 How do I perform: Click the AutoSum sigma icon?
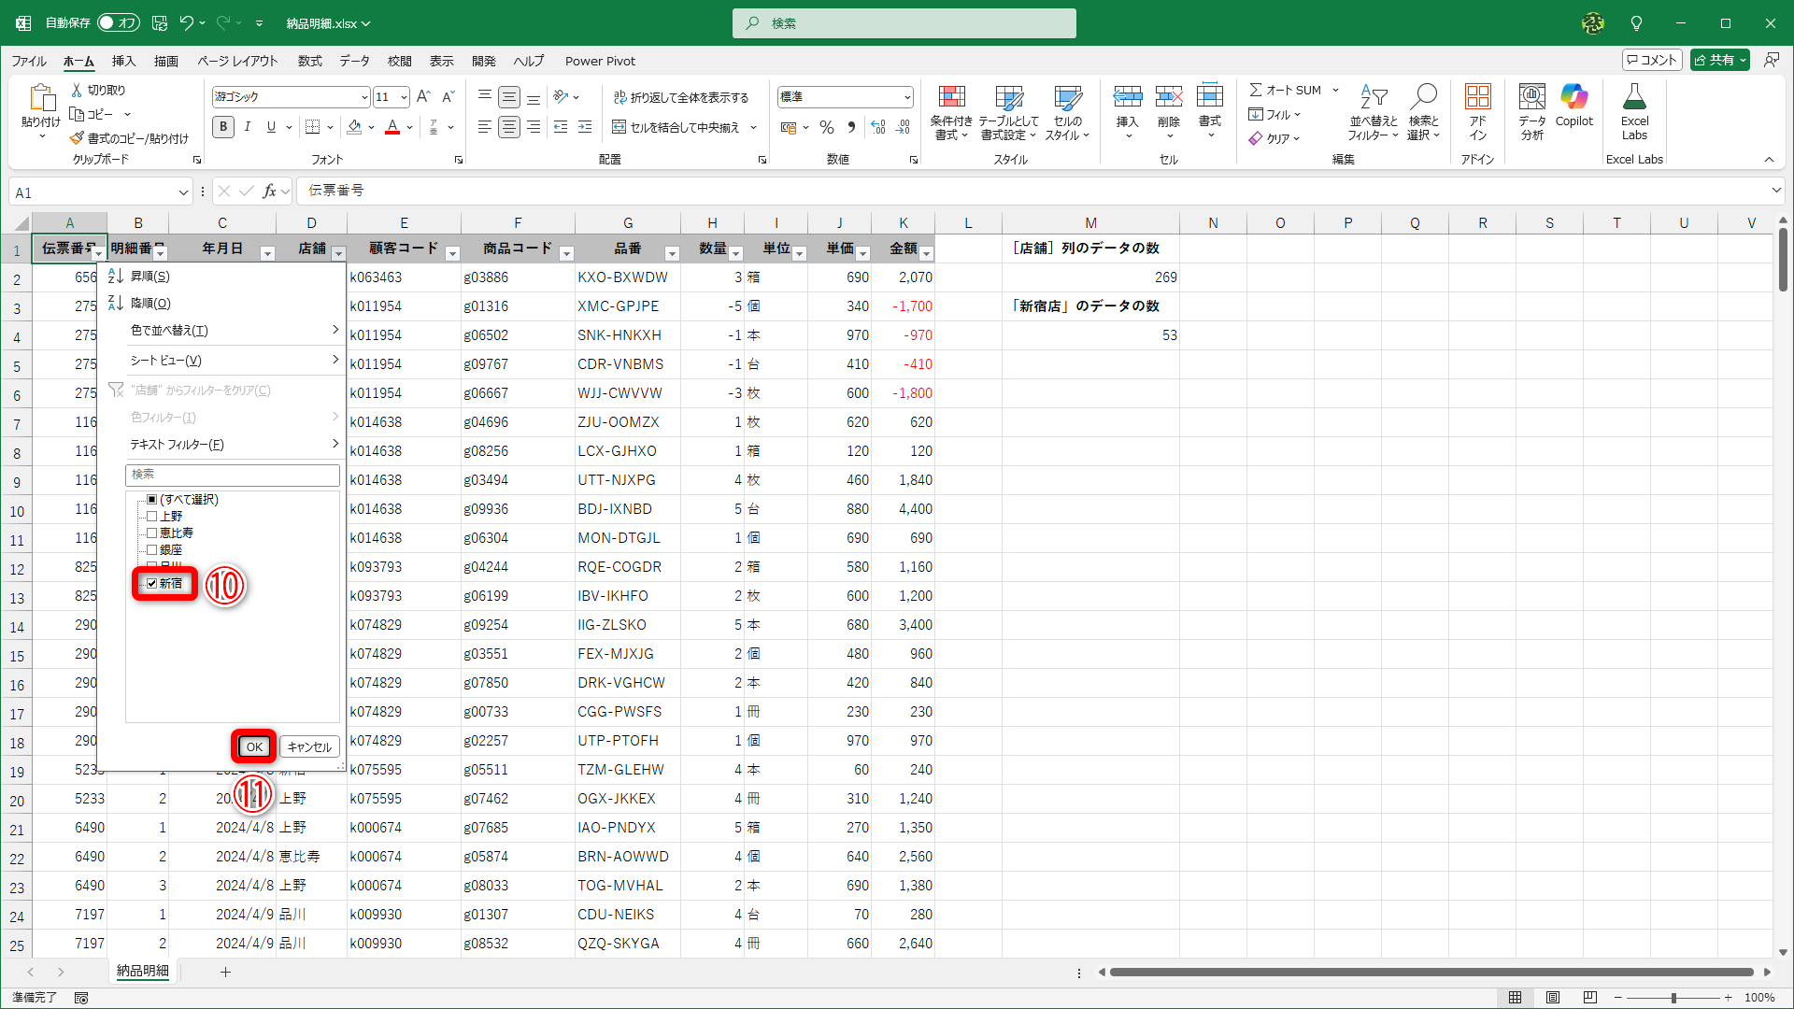[1256, 90]
